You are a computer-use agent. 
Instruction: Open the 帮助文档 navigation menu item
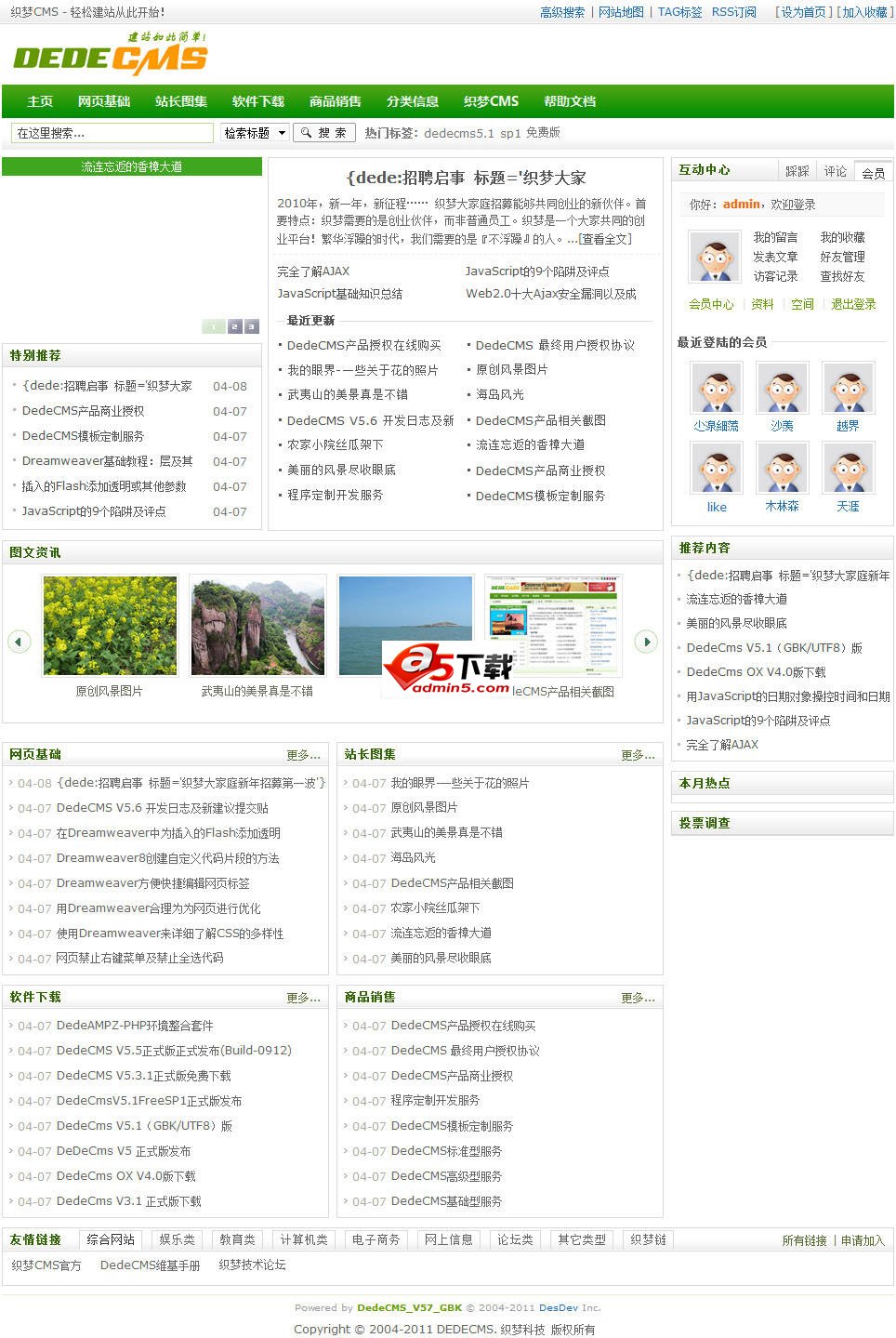tap(570, 101)
